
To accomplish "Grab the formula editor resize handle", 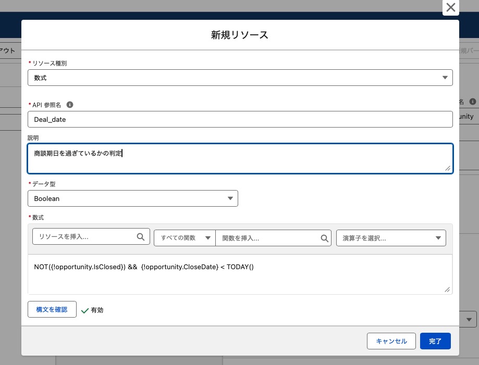I will pos(447,290).
